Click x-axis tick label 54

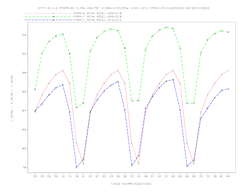159,176
